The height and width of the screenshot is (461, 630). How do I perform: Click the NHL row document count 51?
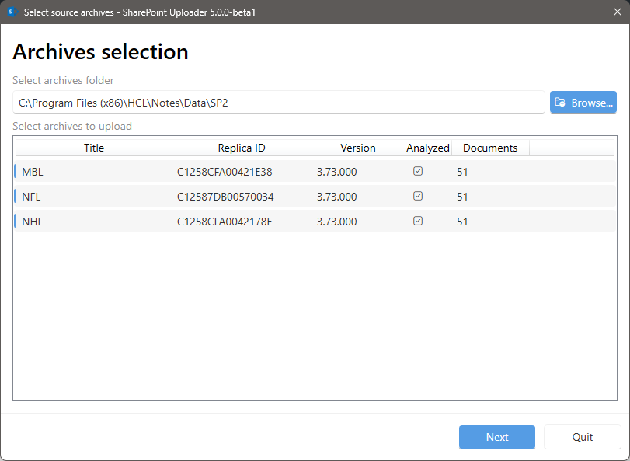pyautogui.click(x=462, y=222)
